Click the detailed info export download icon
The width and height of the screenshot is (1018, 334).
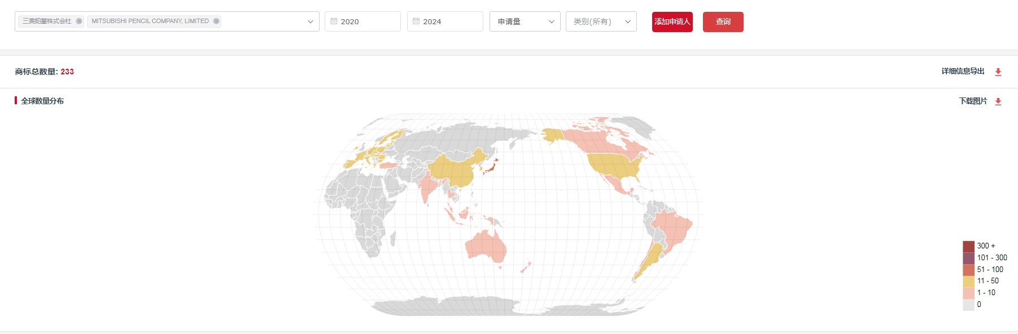[998, 72]
